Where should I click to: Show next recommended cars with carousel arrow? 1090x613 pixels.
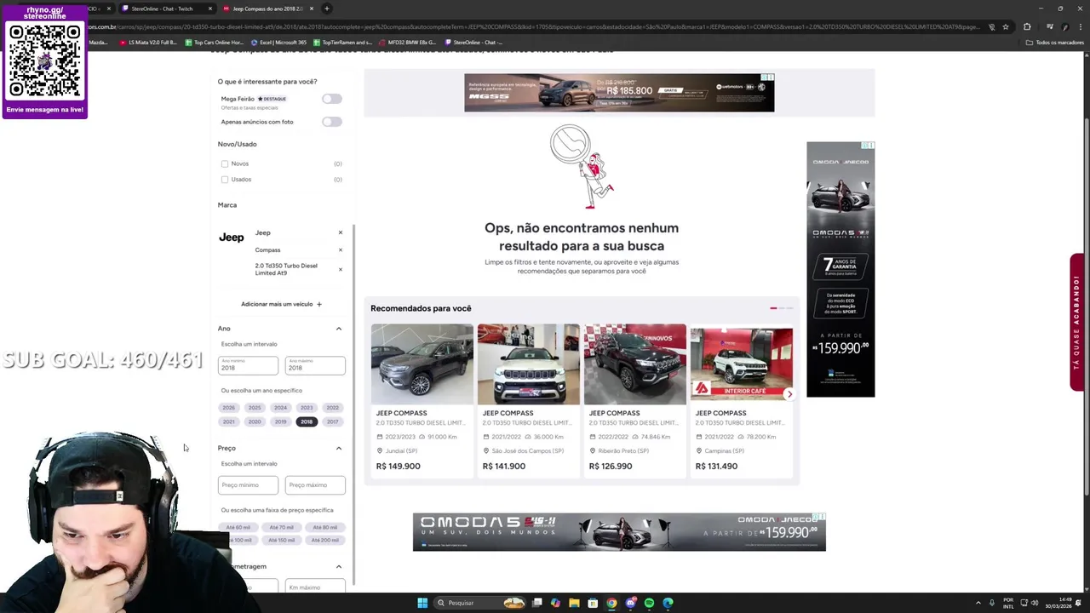(789, 394)
